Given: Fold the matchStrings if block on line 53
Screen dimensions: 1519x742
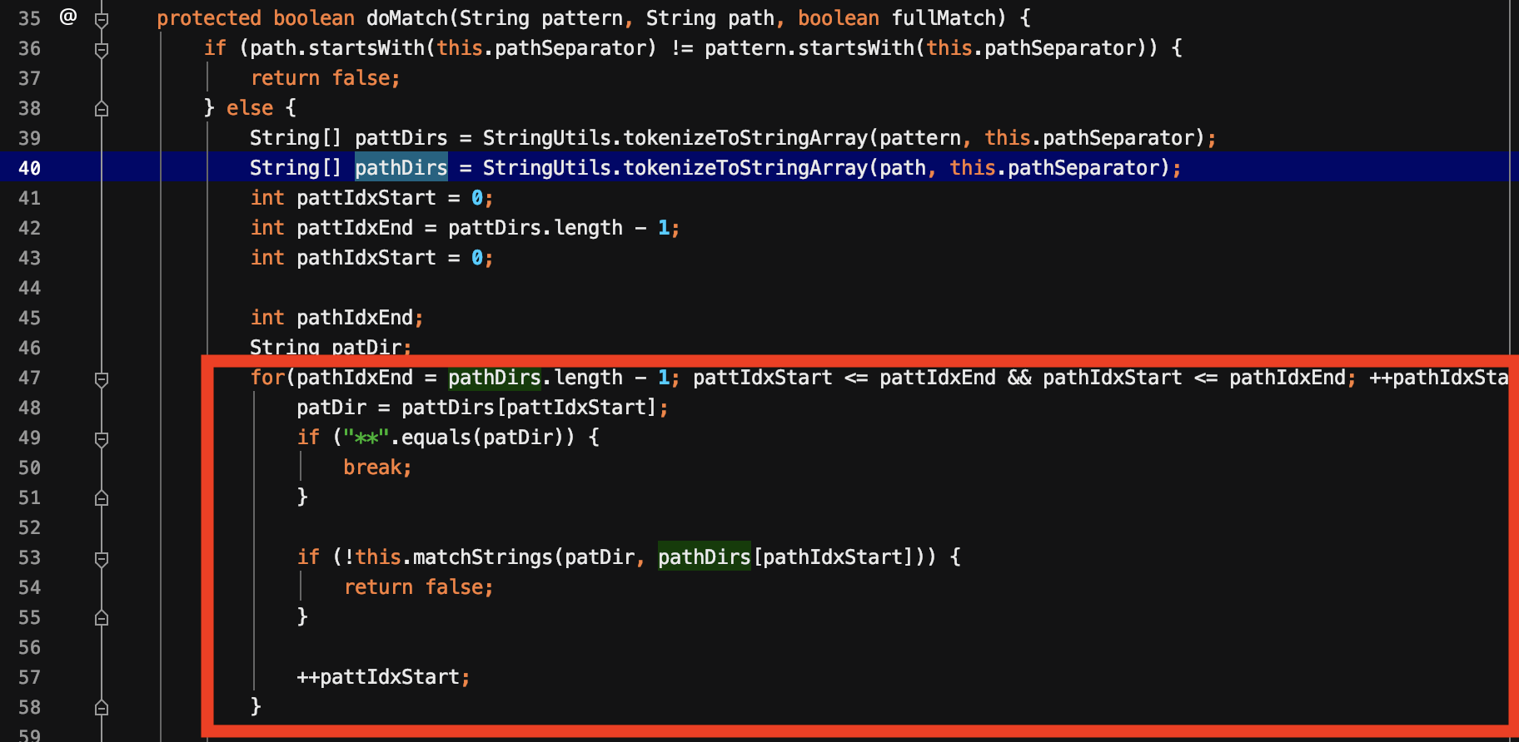Looking at the screenshot, I should click(x=102, y=558).
